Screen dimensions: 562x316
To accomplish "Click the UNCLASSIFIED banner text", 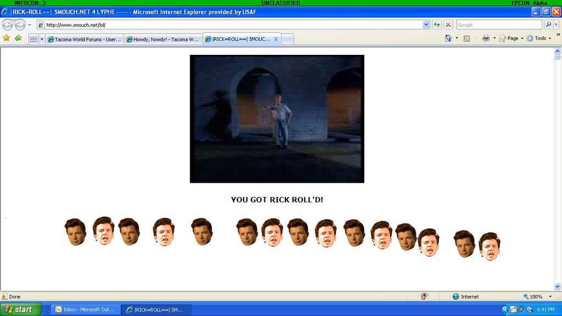I will pos(280,3).
